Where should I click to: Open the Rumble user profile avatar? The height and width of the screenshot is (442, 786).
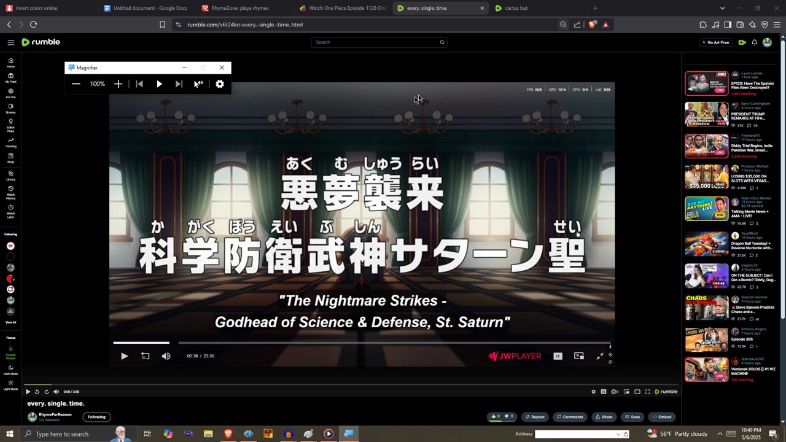767,42
